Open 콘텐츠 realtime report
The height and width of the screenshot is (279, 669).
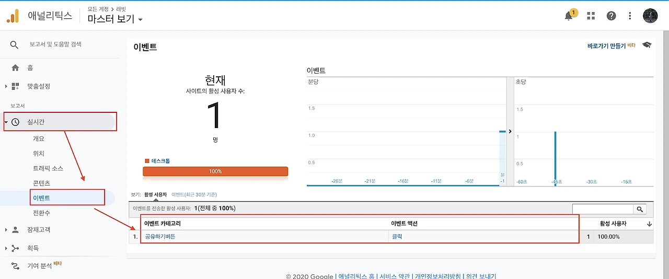(42, 183)
